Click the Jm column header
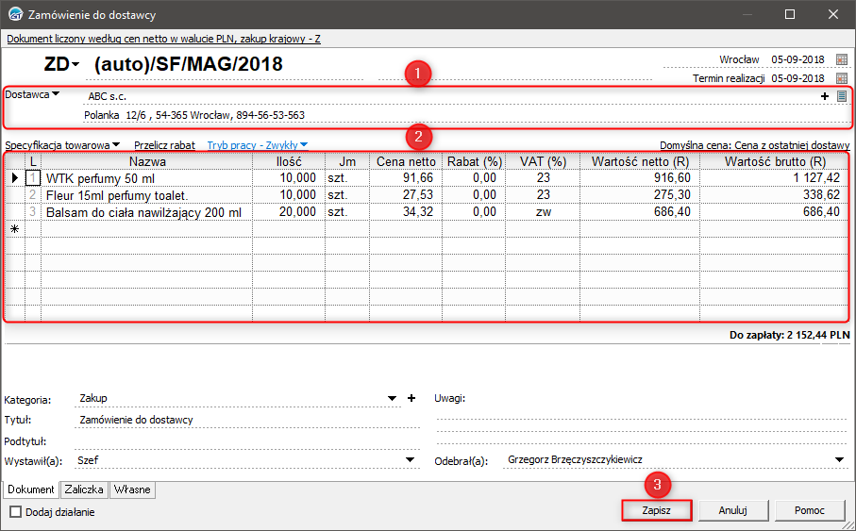The image size is (856, 531). pos(347,161)
